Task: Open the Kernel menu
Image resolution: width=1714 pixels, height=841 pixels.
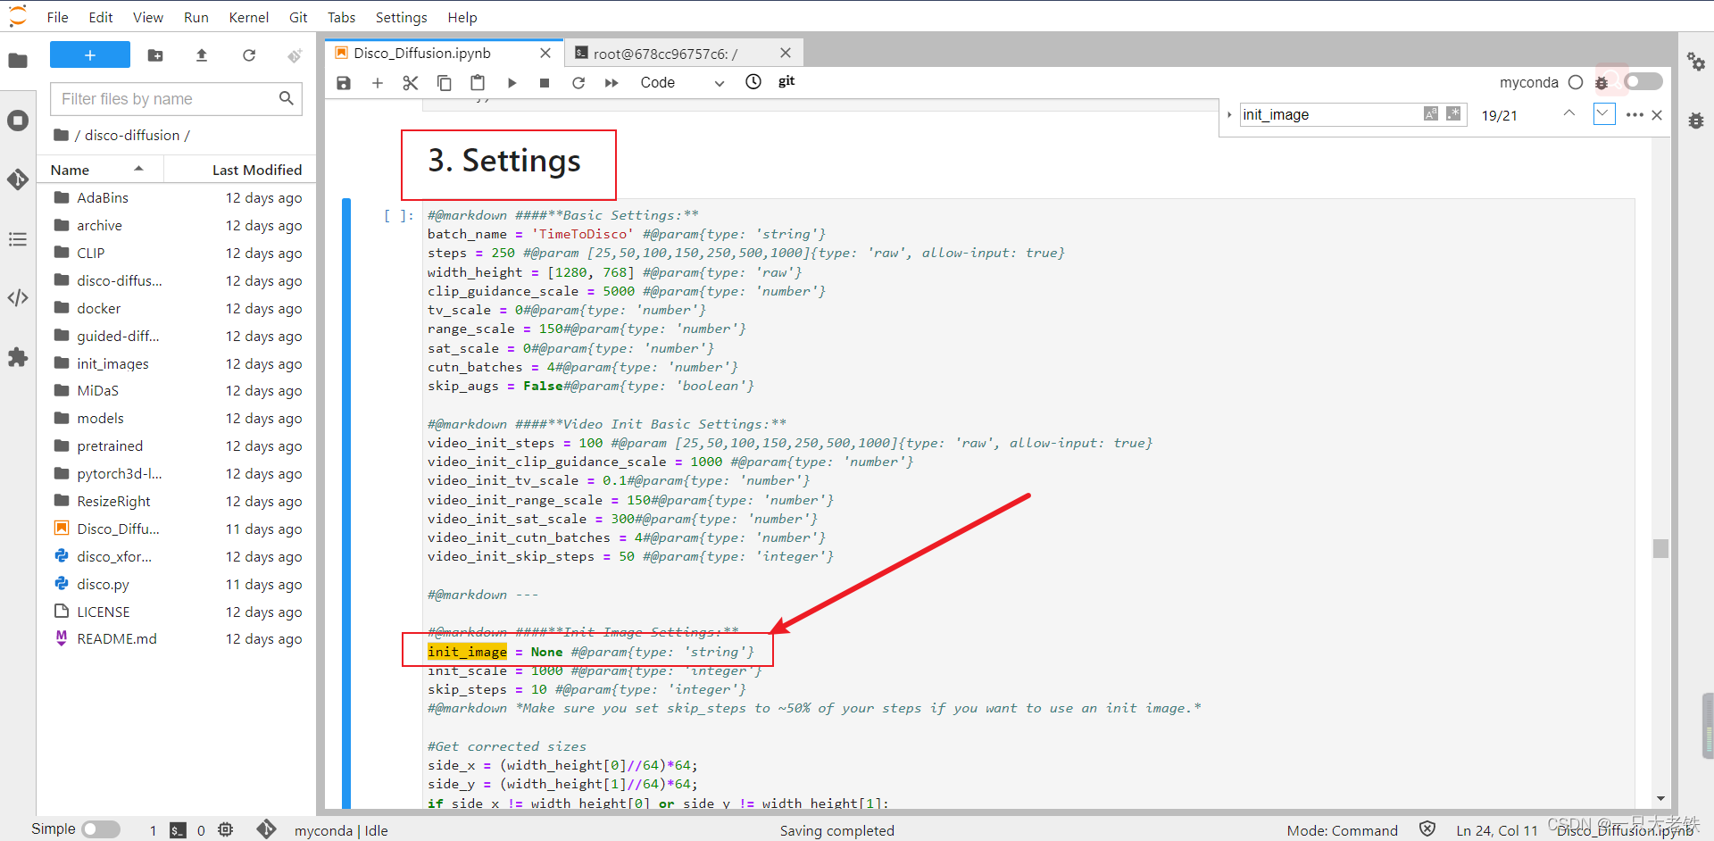Action: 249,17
